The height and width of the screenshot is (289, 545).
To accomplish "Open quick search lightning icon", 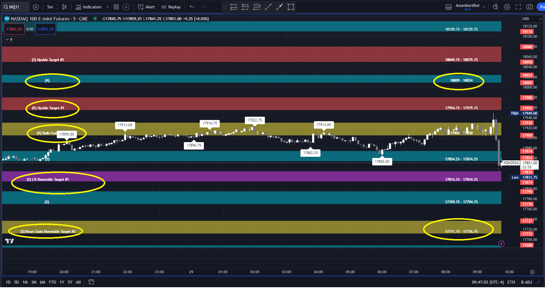I will [495, 7].
